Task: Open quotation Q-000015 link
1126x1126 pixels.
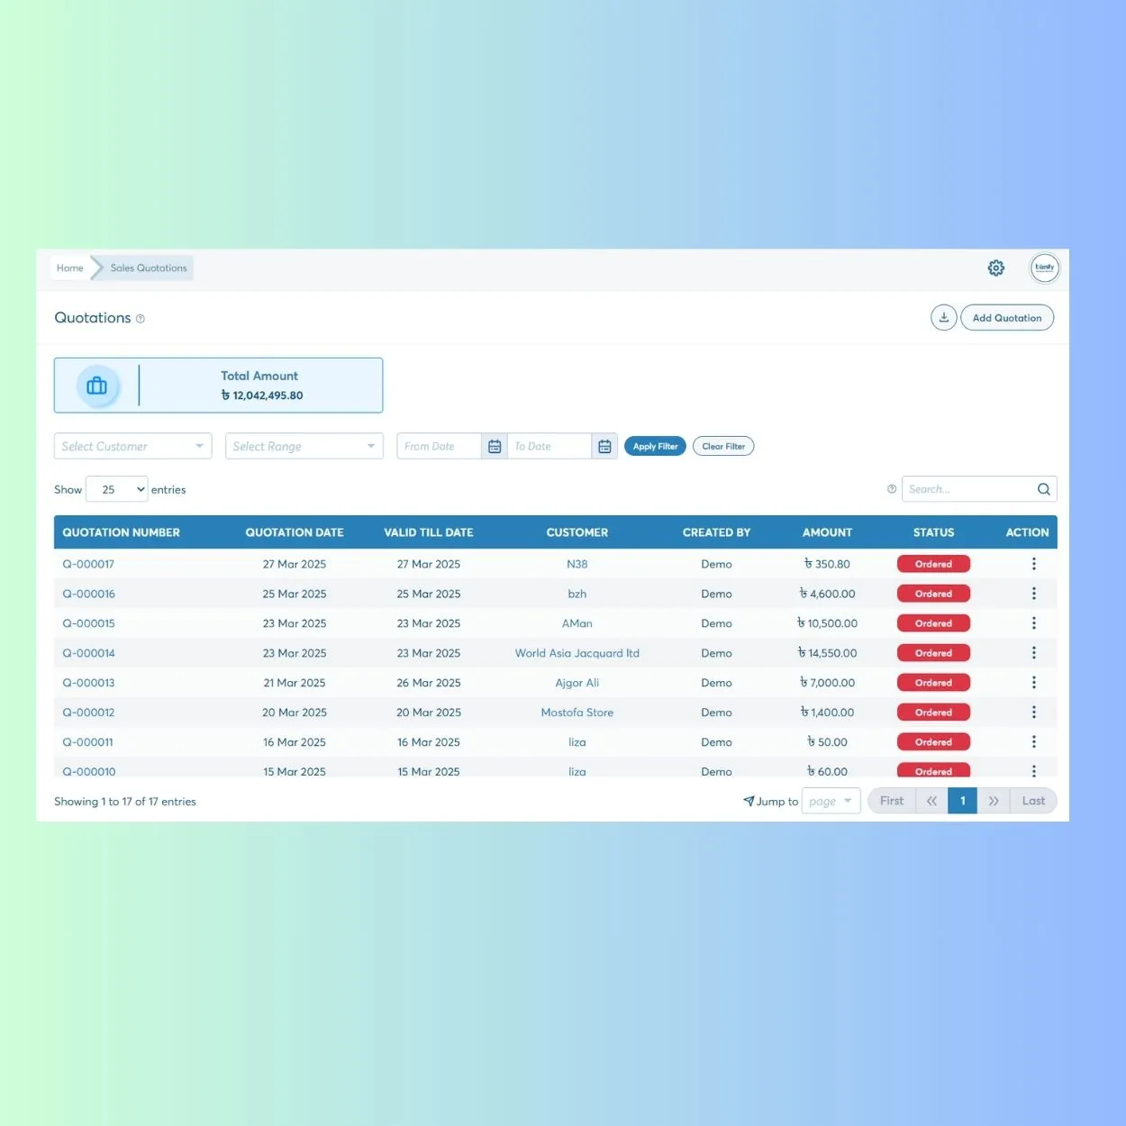Action: tap(88, 623)
